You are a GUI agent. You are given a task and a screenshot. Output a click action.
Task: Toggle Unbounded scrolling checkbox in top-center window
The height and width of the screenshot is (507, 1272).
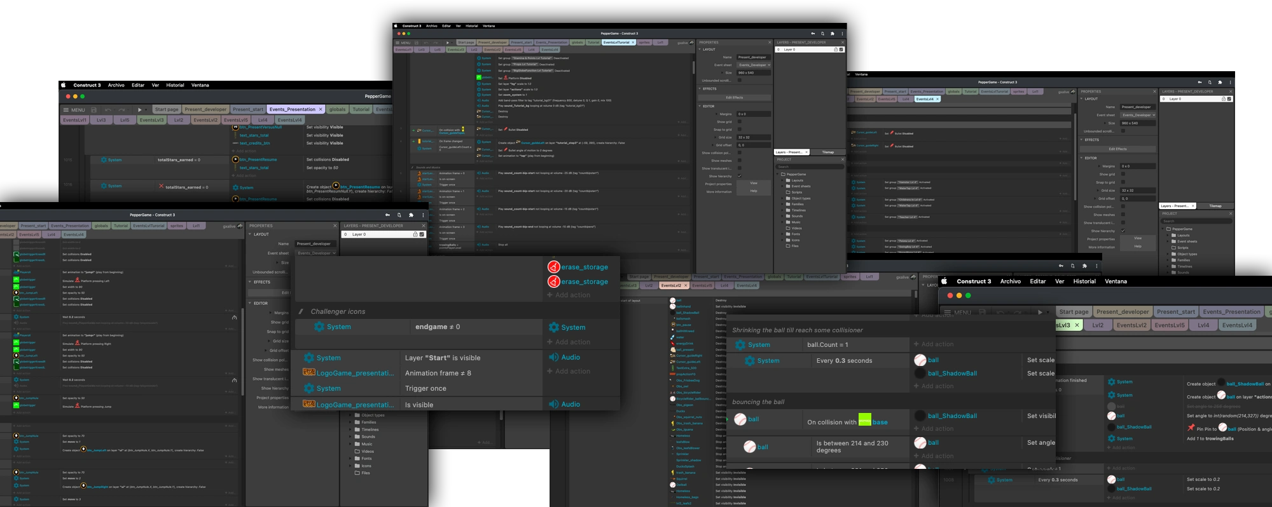740,81
